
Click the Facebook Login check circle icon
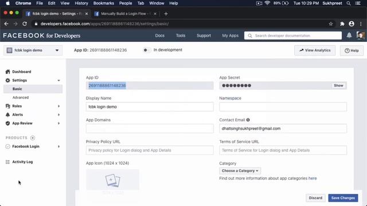pos(7,146)
